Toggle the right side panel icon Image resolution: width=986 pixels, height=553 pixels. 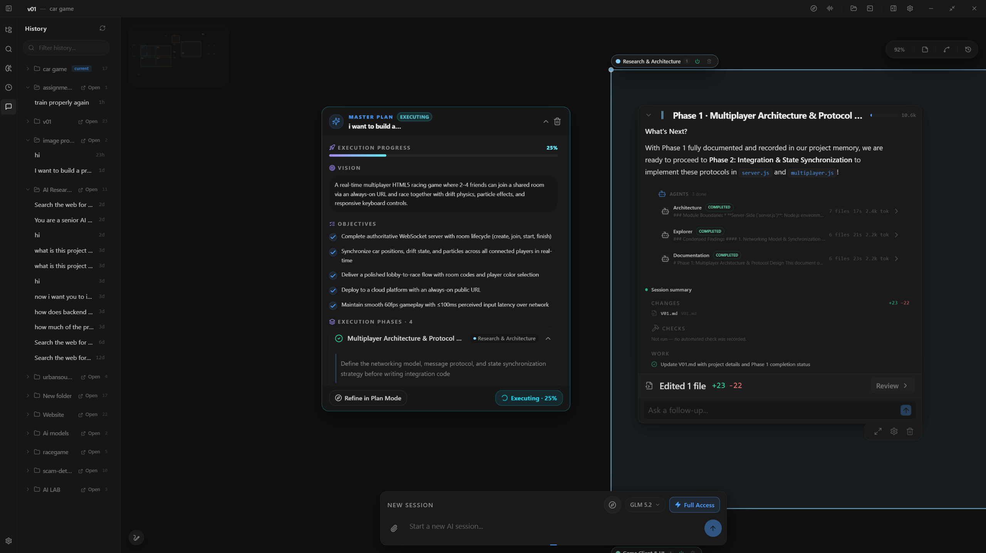click(893, 8)
